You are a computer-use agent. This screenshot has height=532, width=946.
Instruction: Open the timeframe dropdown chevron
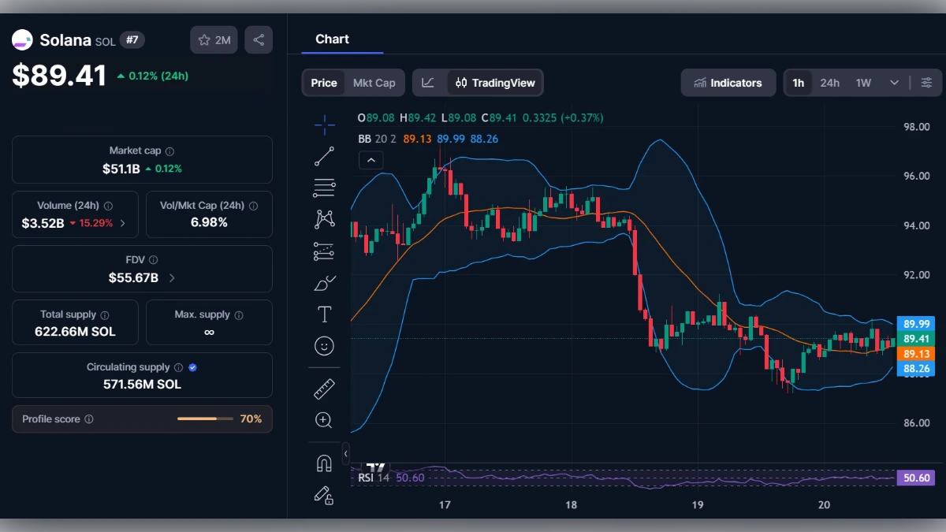(x=894, y=82)
